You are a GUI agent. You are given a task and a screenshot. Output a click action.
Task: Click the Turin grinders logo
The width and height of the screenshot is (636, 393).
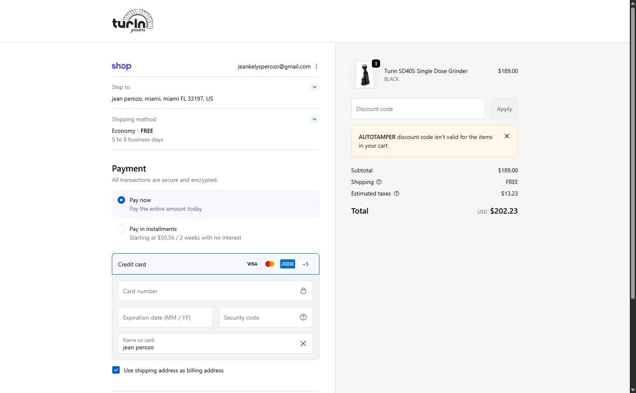132,21
